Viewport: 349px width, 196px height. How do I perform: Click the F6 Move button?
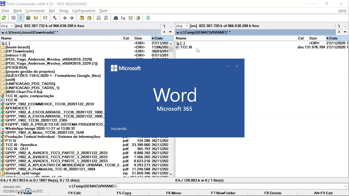pyautogui.click(x=174, y=193)
